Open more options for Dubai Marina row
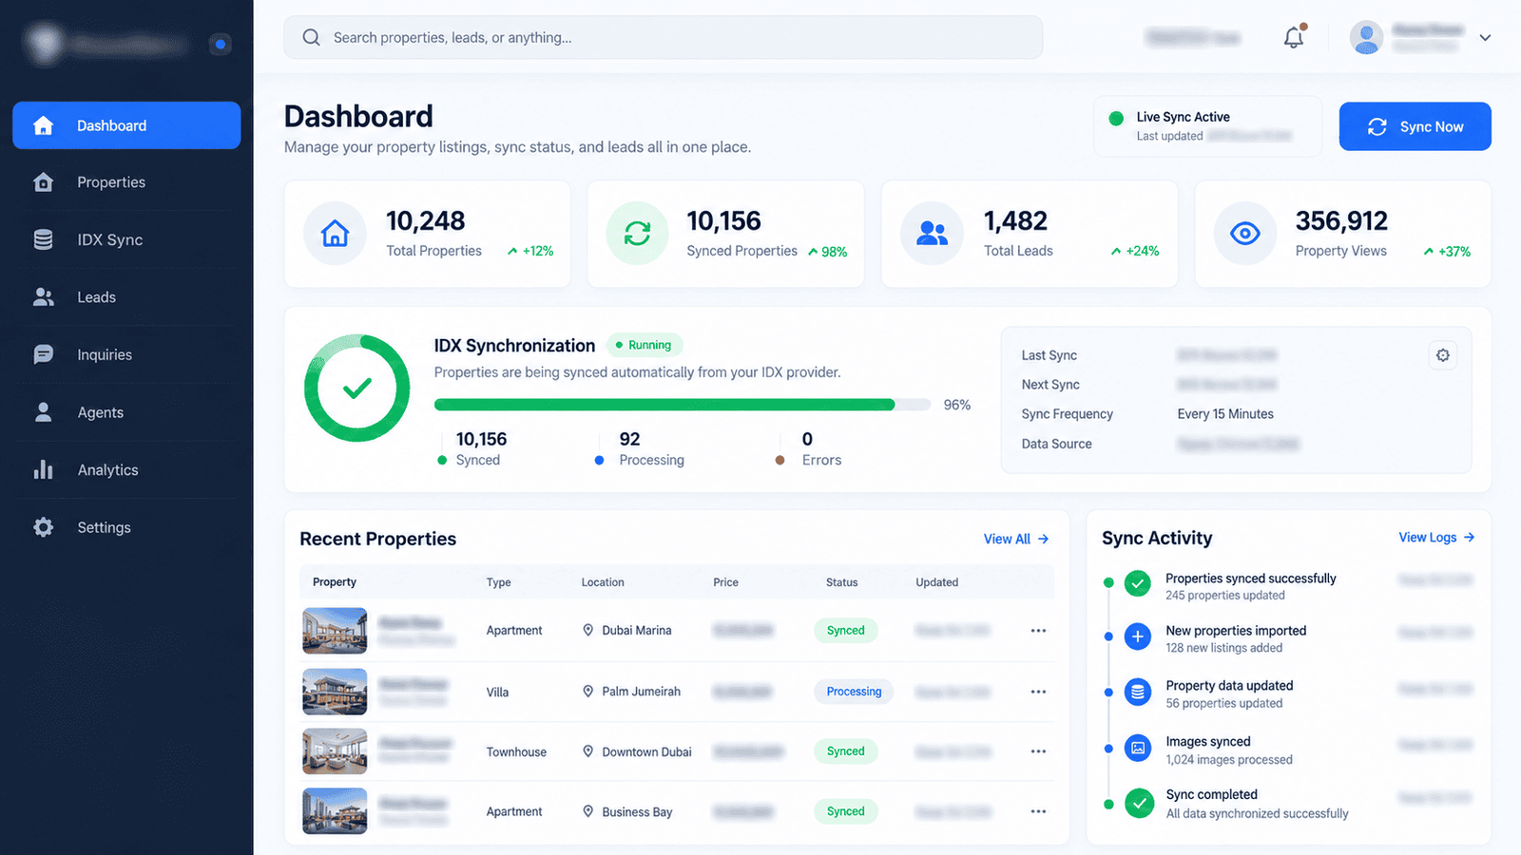The width and height of the screenshot is (1521, 855). (x=1038, y=631)
